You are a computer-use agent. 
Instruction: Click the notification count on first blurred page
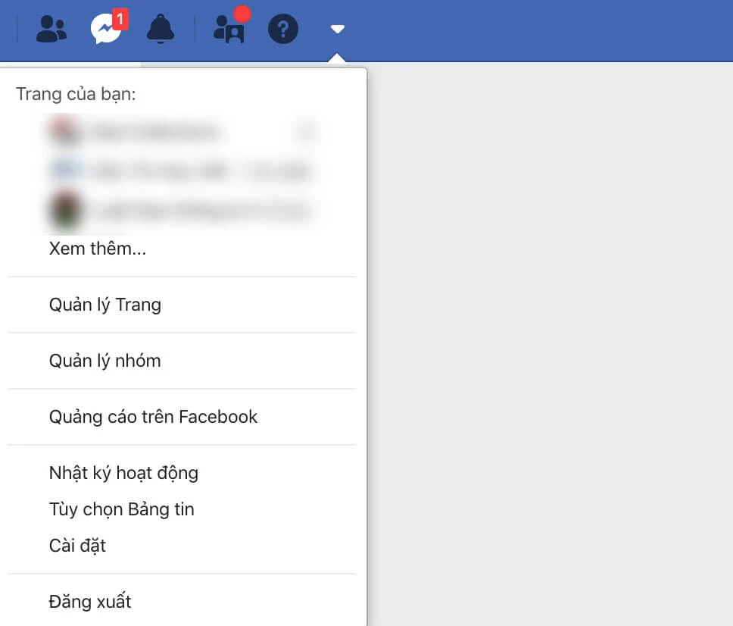tap(305, 132)
